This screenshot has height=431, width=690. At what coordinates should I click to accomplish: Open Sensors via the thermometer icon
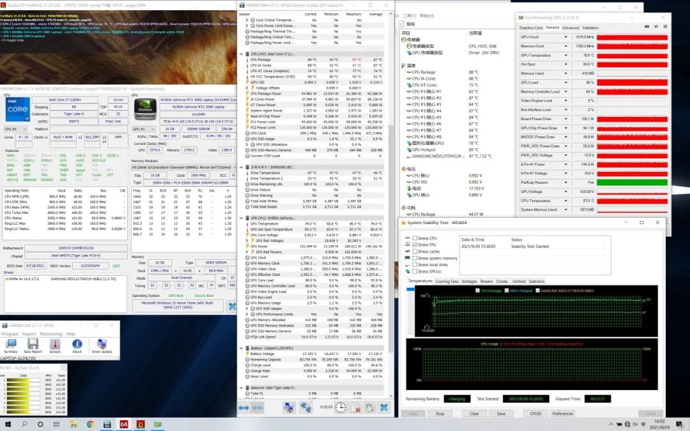55,345
